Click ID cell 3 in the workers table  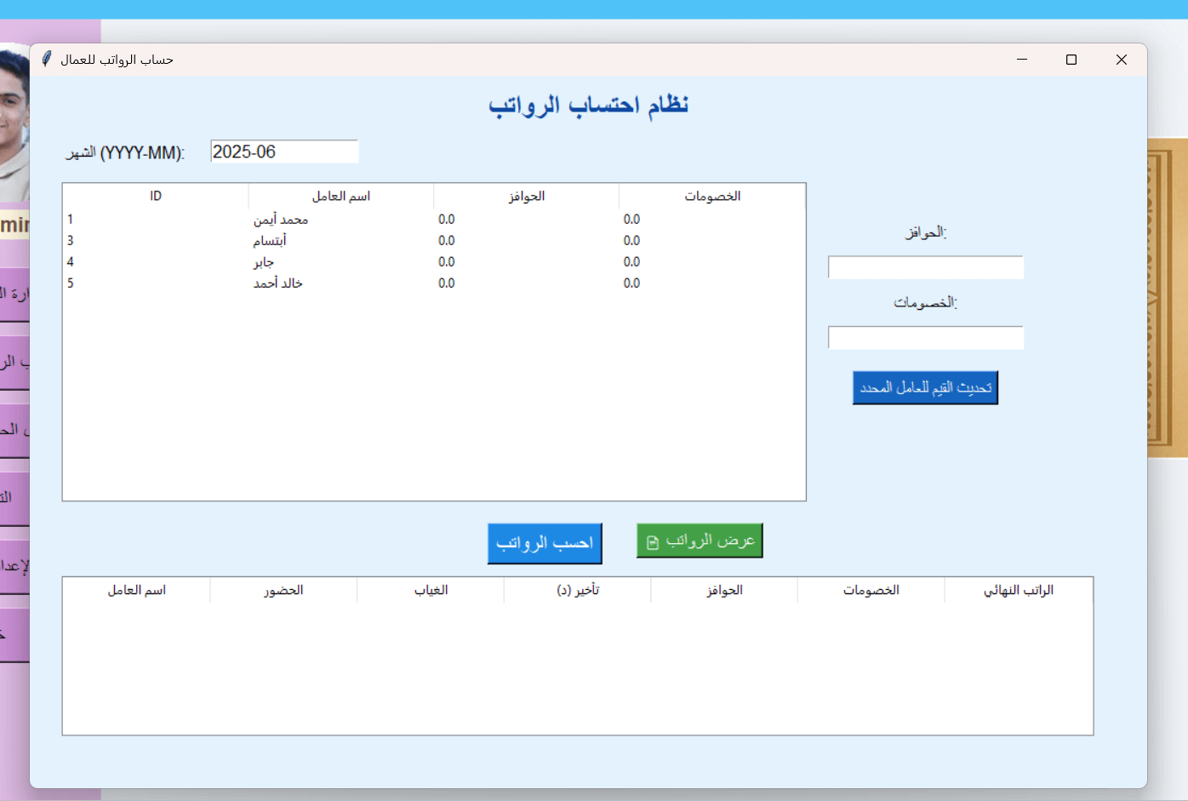71,241
